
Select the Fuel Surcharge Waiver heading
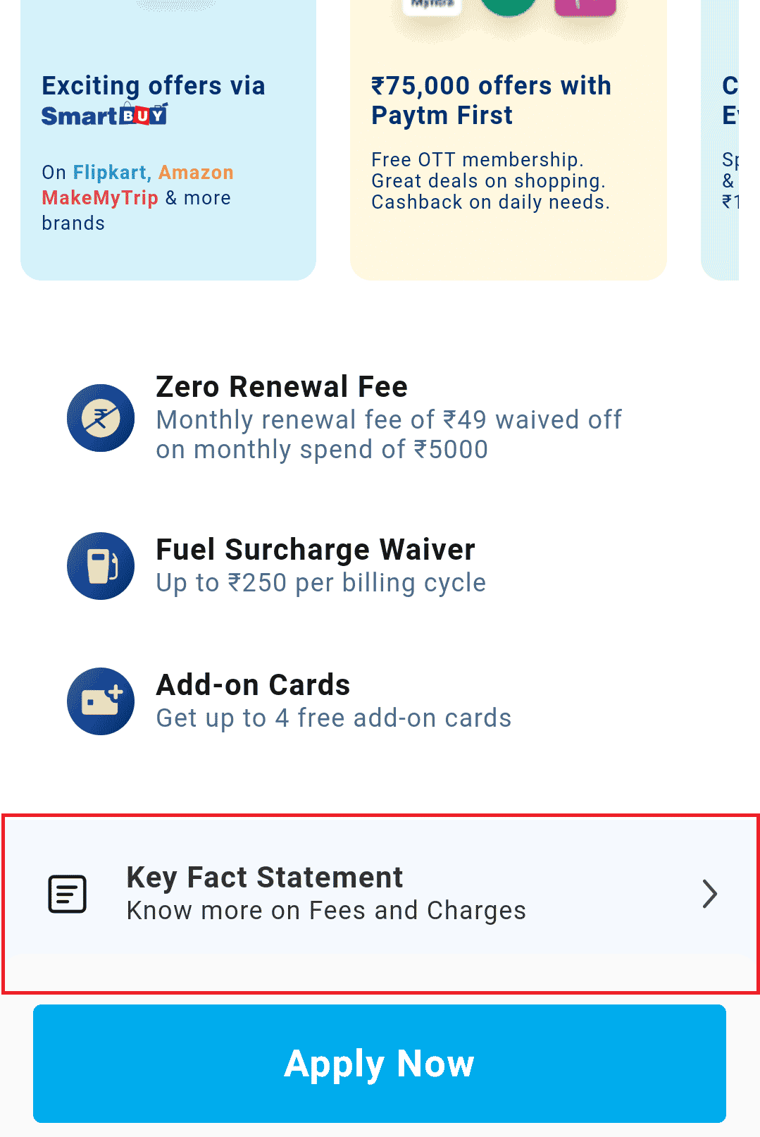[x=316, y=550]
